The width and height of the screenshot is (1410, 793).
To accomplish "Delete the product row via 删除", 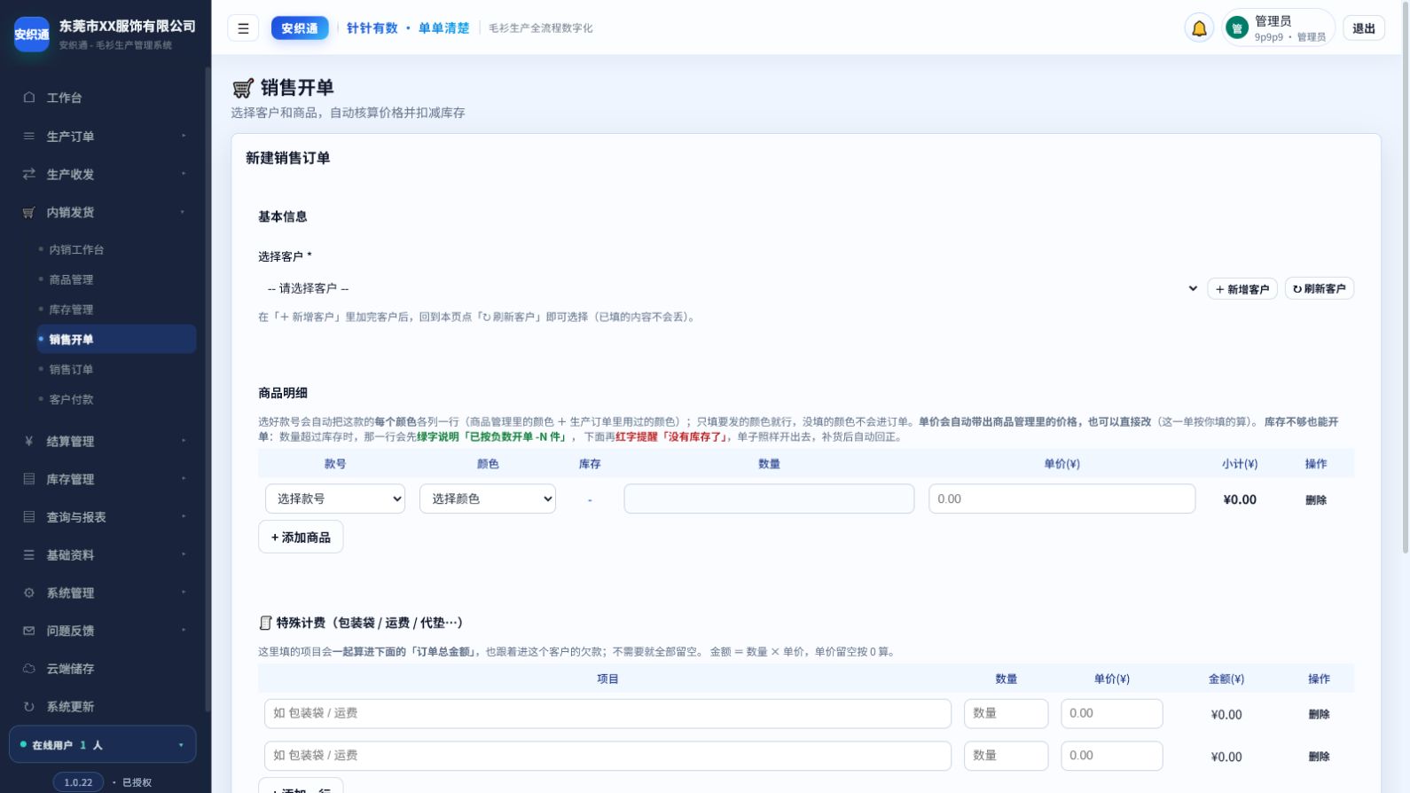I will point(1316,500).
